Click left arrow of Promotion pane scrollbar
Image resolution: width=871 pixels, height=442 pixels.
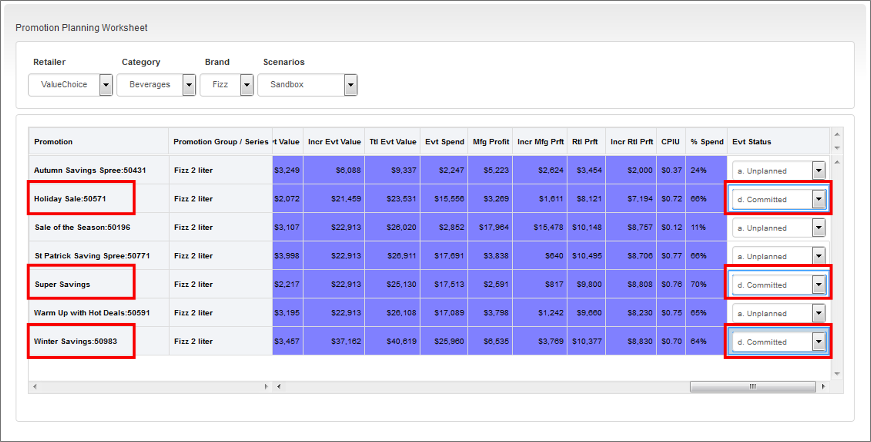35,387
